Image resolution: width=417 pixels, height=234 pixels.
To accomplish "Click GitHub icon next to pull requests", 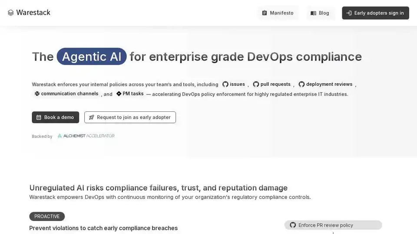I will click(x=256, y=84).
